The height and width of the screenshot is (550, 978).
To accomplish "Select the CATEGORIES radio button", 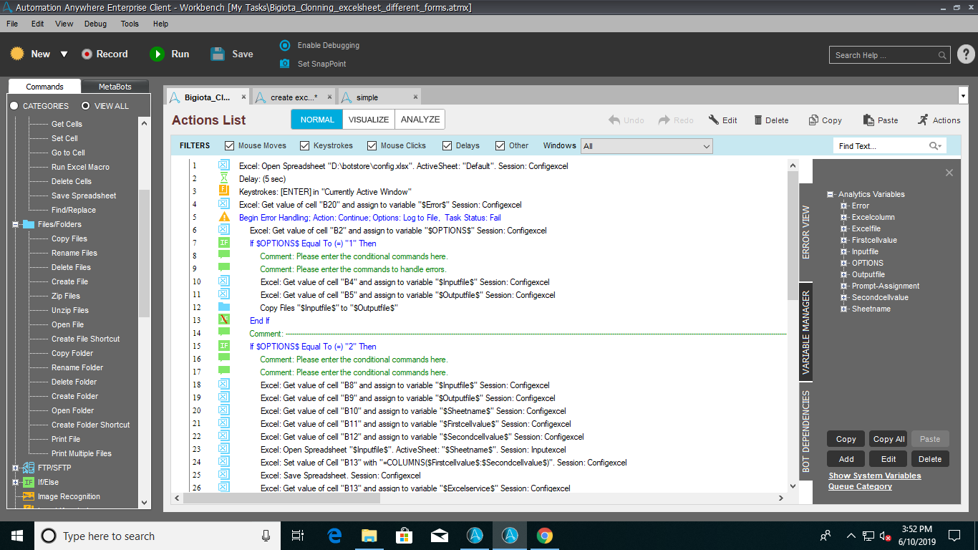I will [x=14, y=106].
